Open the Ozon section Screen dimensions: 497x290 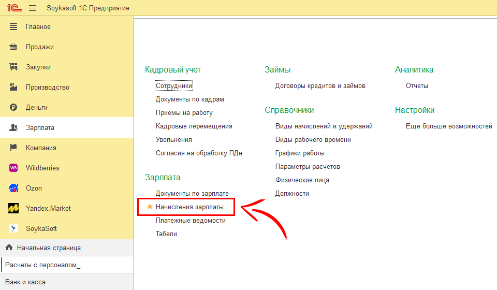(x=67, y=188)
